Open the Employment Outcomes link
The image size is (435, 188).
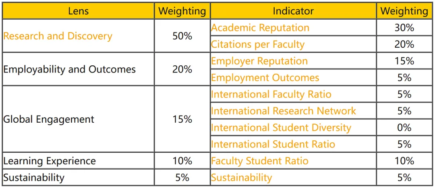[x=265, y=78]
